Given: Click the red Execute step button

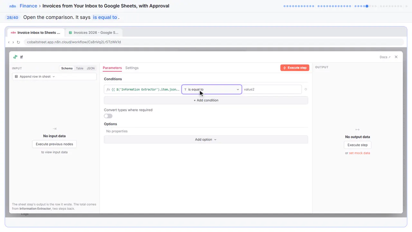Looking at the screenshot, I should 295,68.
